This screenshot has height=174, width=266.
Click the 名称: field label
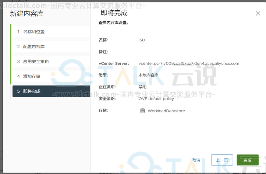point(103,40)
